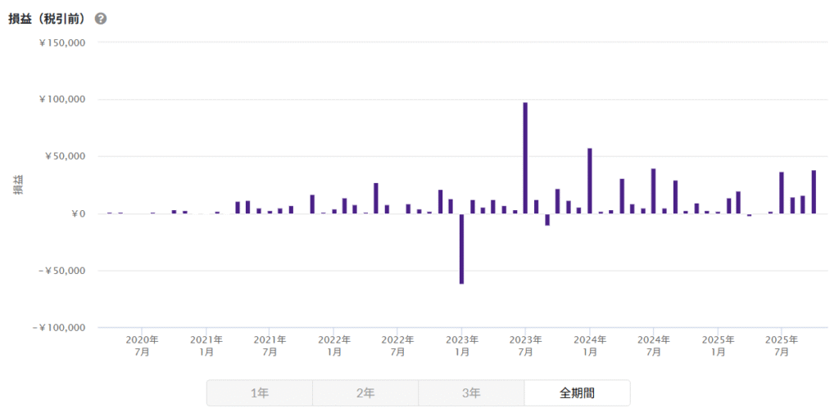Click the help question mark icon beside 損益（税引前）

[101, 19]
